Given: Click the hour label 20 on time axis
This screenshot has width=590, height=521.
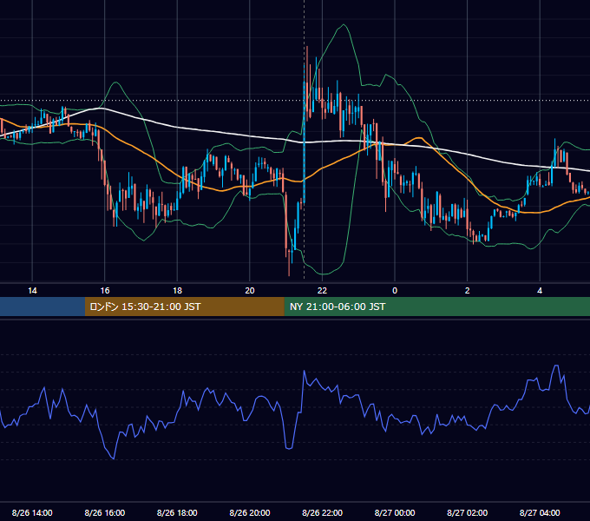Looking at the screenshot, I should click(x=250, y=291).
